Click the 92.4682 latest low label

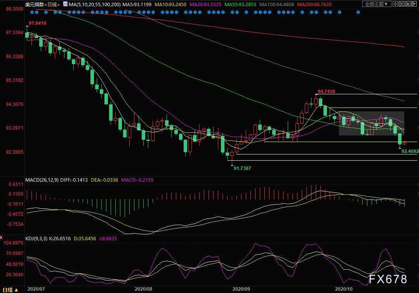pos(410,151)
